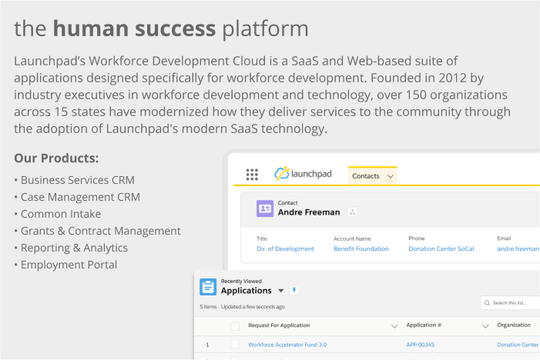The width and height of the screenshot is (540, 360).
Task: Click the human success platform headline
Action: pos(161,28)
